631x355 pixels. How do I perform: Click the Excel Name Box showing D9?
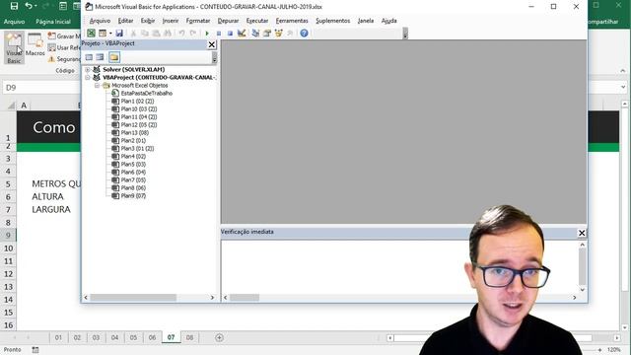40,88
